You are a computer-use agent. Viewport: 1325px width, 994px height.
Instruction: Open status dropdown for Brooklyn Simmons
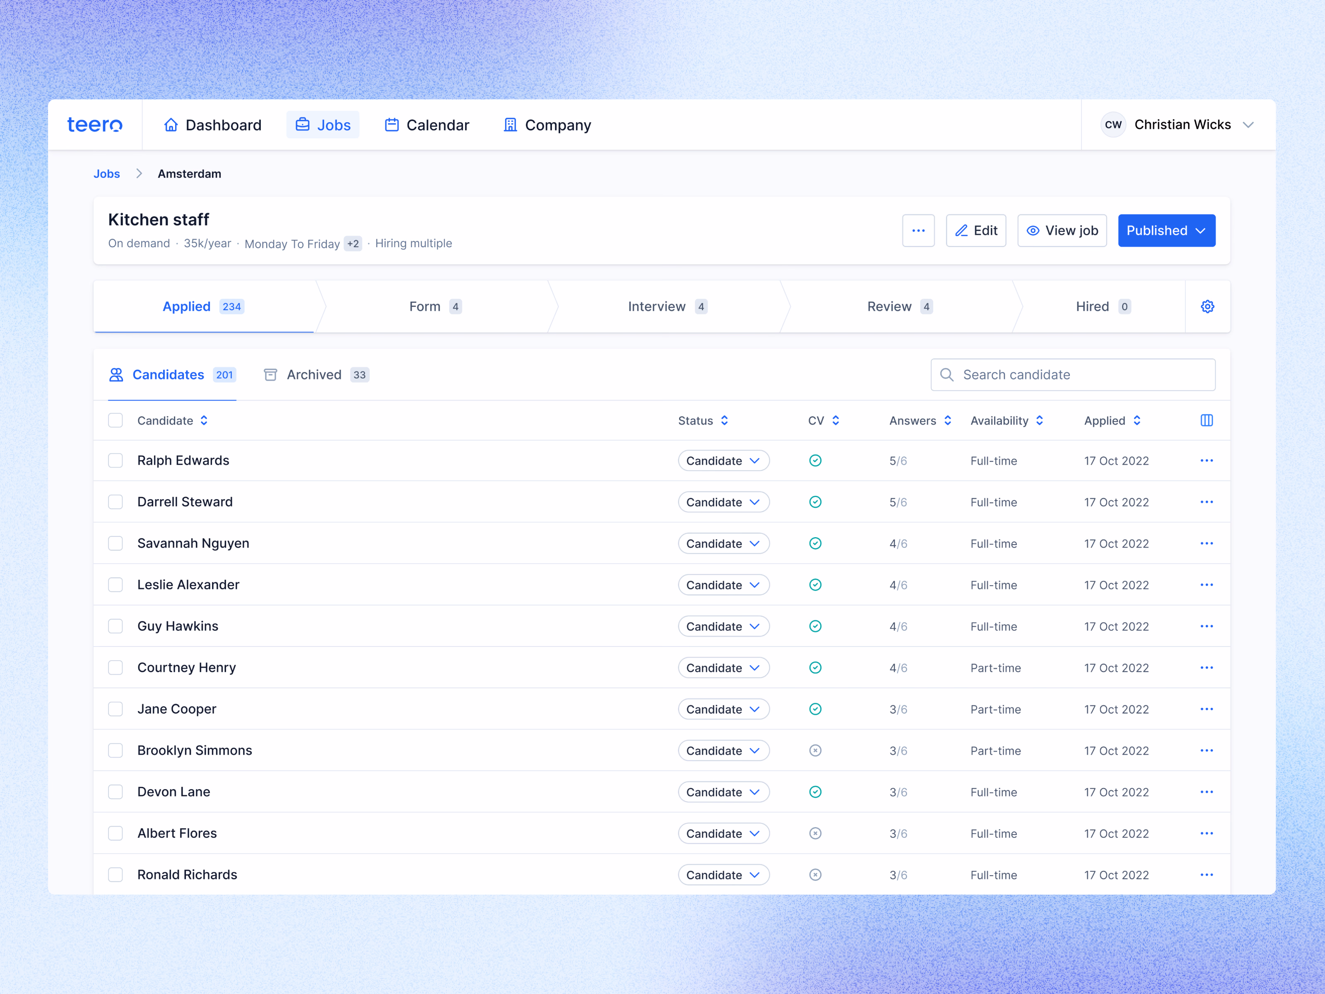pyautogui.click(x=723, y=750)
